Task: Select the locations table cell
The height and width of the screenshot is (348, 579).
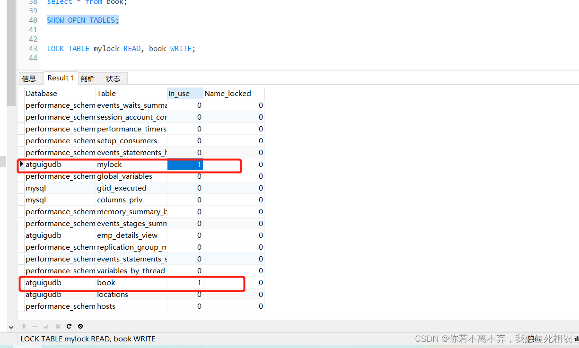Action: (132, 295)
